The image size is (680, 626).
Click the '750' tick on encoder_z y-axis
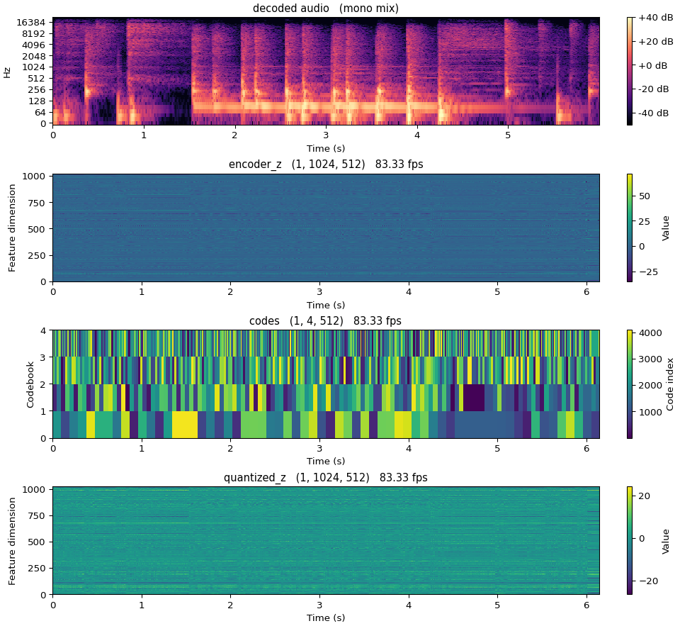37,203
